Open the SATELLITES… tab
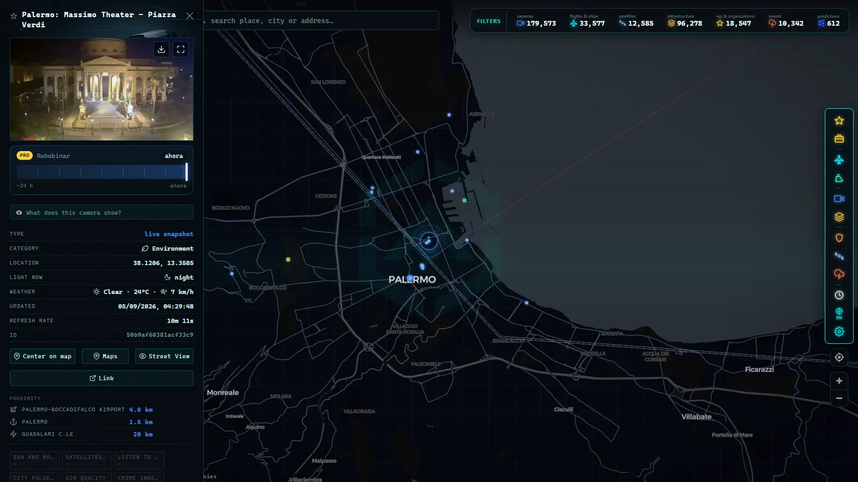The width and height of the screenshot is (858, 482). point(86,460)
